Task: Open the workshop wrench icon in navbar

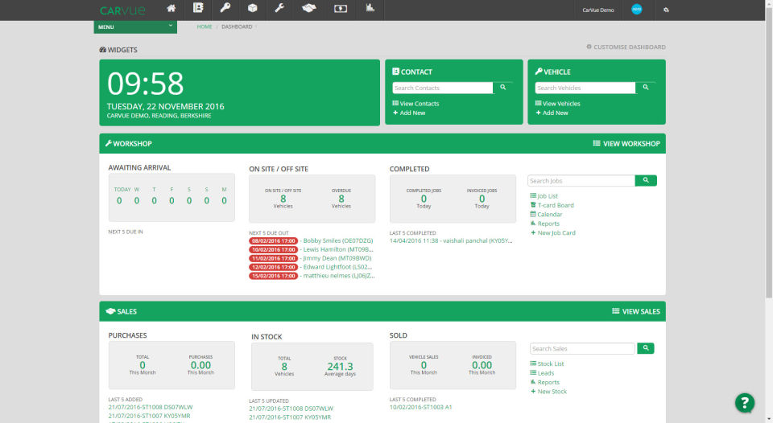Action: (279, 10)
